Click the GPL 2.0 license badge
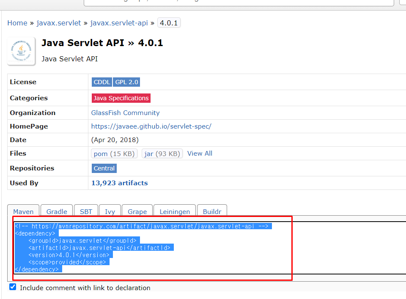The width and height of the screenshot is (406, 299). tap(126, 82)
